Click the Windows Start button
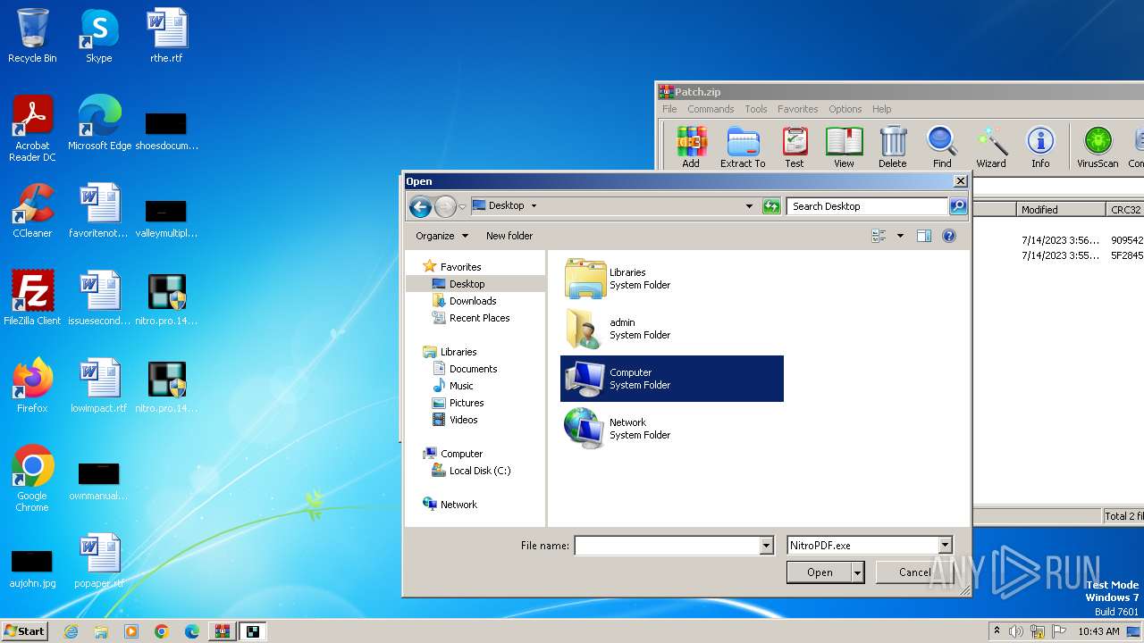This screenshot has width=1144, height=643. pyautogui.click(x=25, y=630)
